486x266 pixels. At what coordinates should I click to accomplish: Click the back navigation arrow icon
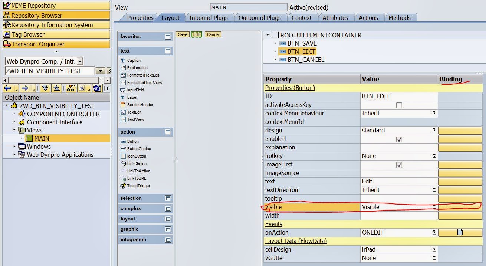pos(8,88)
